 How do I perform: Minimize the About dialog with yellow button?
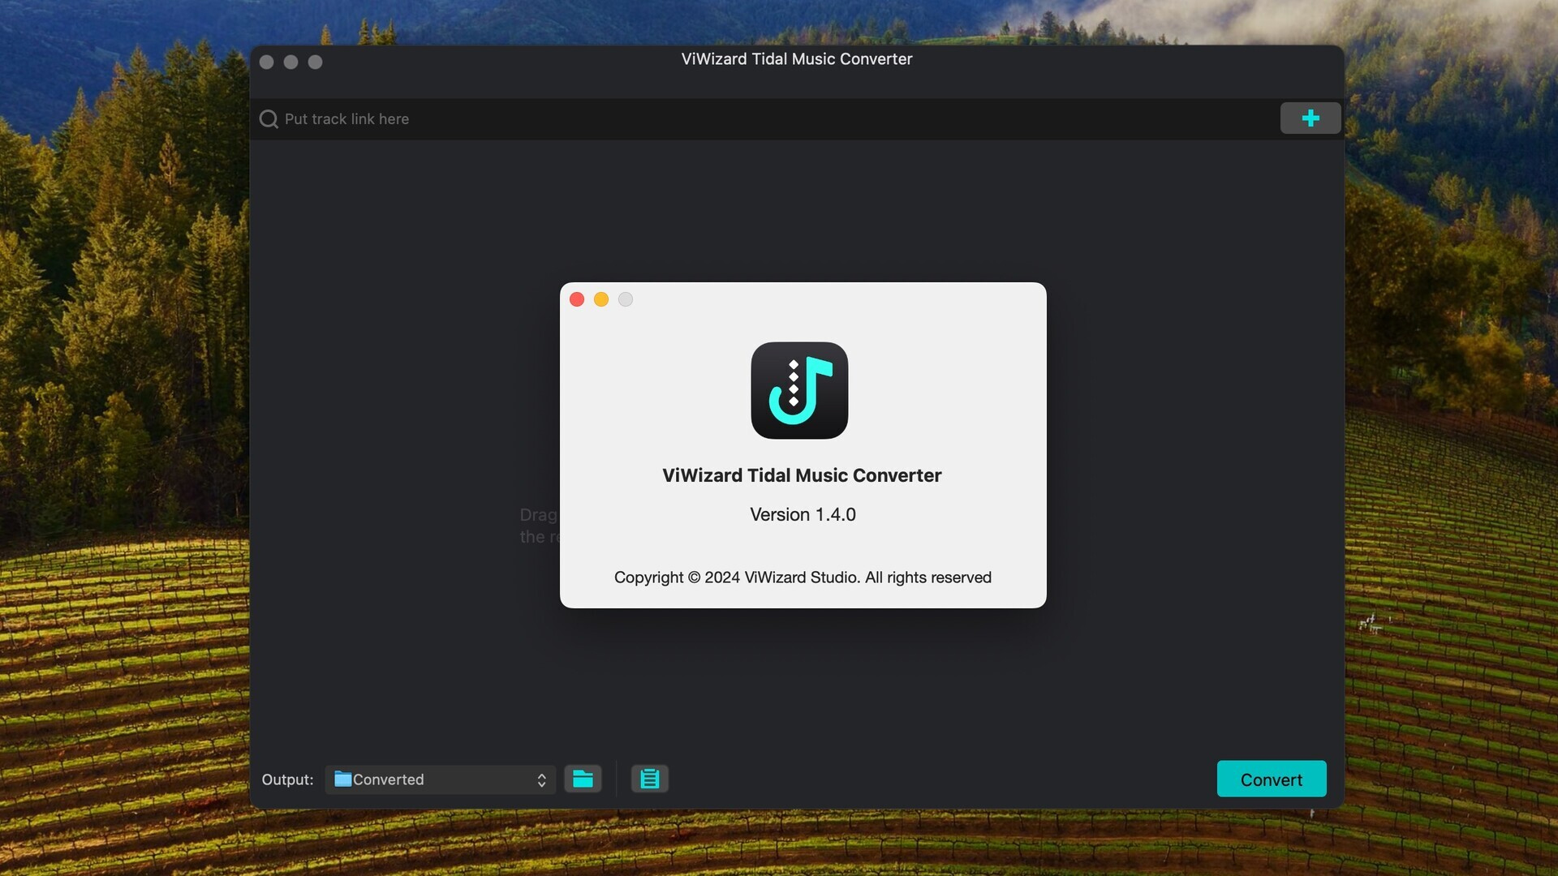tap(601, 299)
